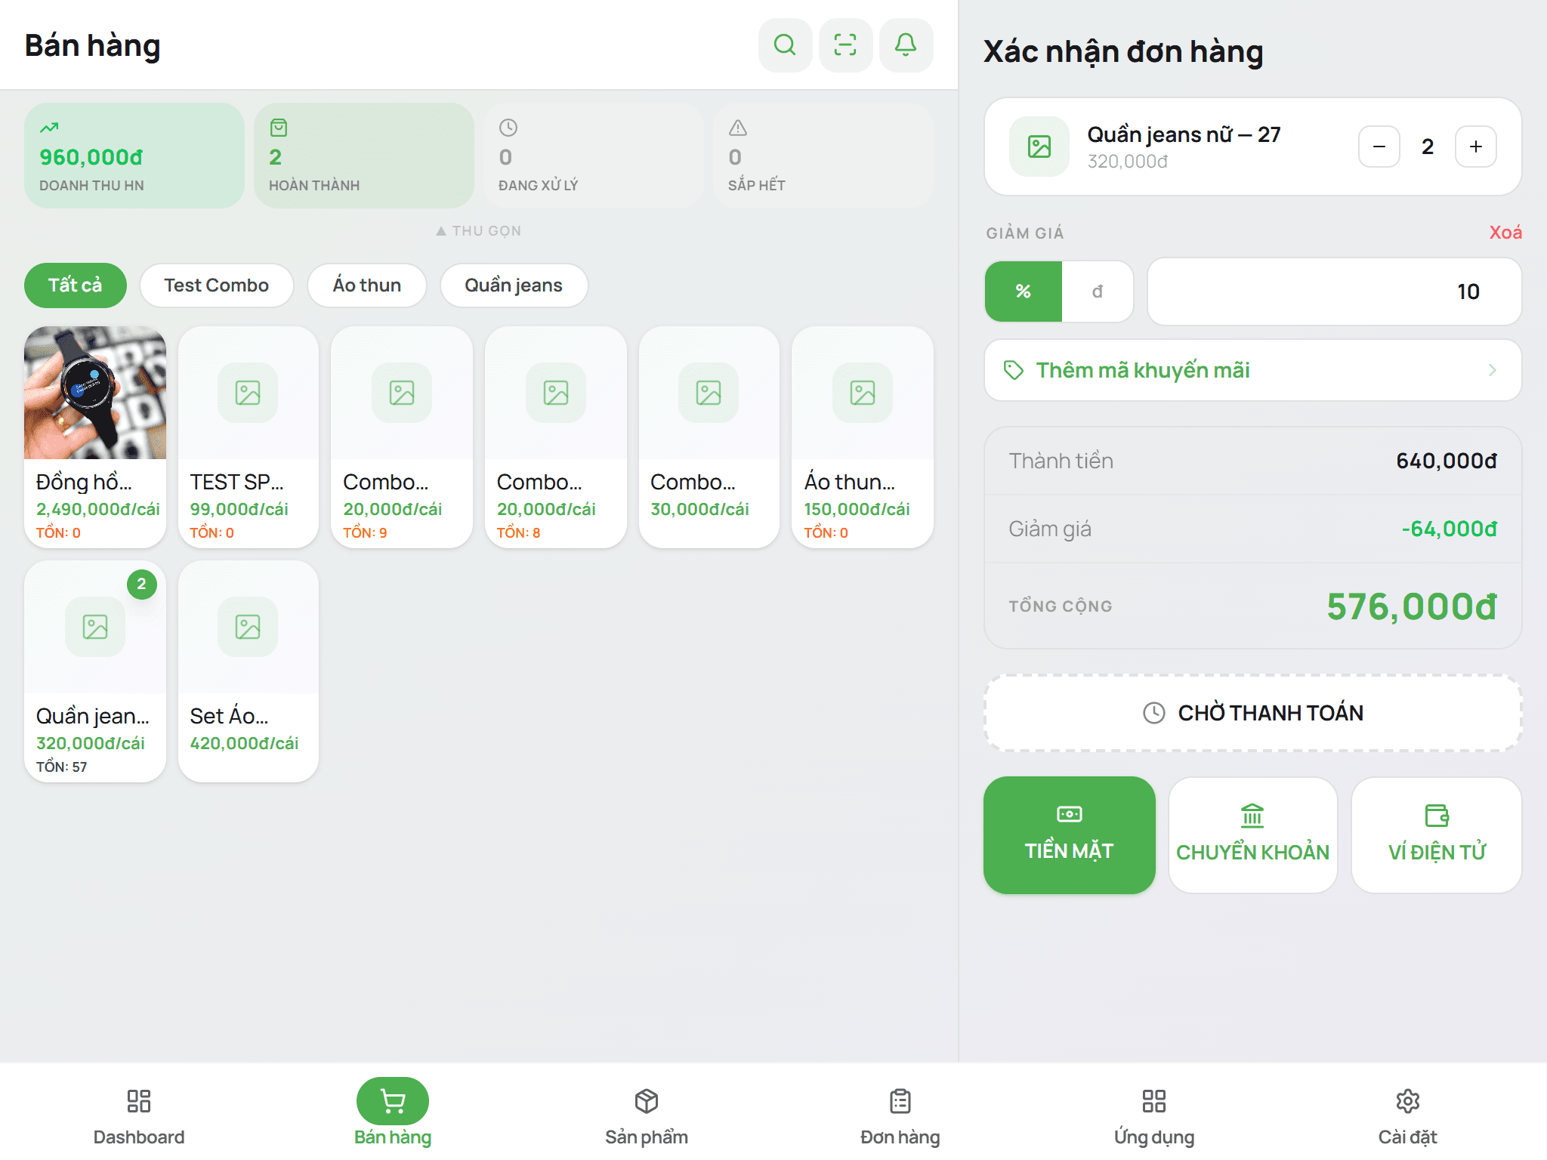The width and height of the screenshot is (1547, 1160).
Task: Expand Thêm mã khuyến mãi row
Action: pyautogui.click(x=1252, y=370)
